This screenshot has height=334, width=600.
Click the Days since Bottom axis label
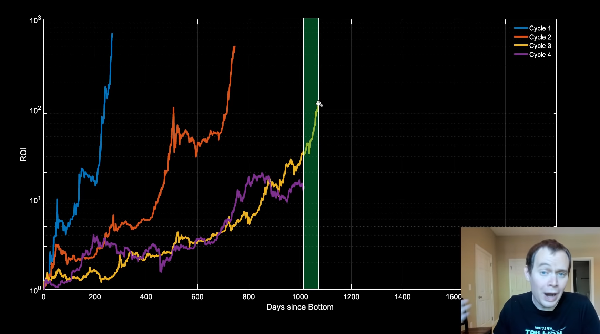click(300, 307)
